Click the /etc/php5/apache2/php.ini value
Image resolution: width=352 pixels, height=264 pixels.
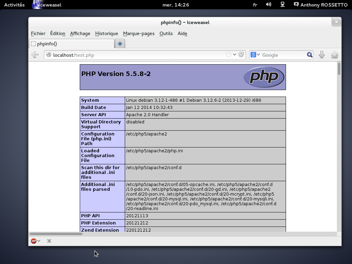(154, 151)
